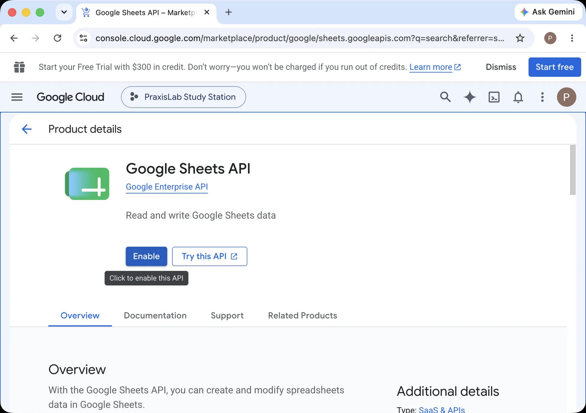The image size is (586, 413).
Task: Switch to the Documentation tab
Action: pos(155,316)
